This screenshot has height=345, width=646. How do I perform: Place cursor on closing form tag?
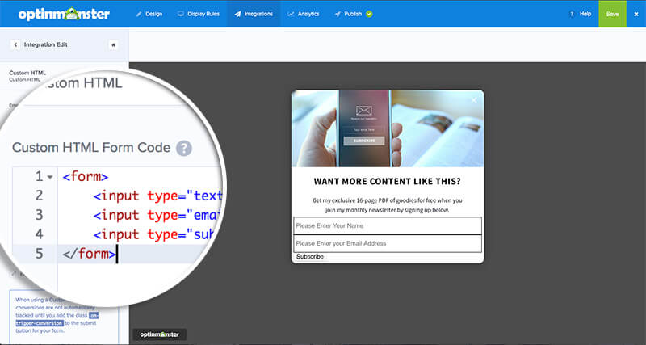[x=90, y=254]
